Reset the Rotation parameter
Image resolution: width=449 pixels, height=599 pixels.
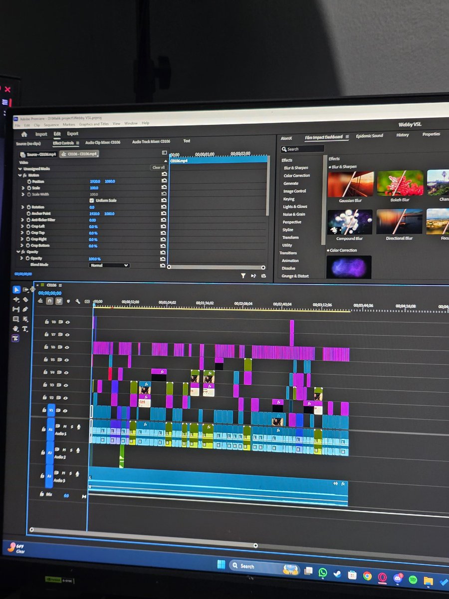pyautogui.click(x=164, y=207)
